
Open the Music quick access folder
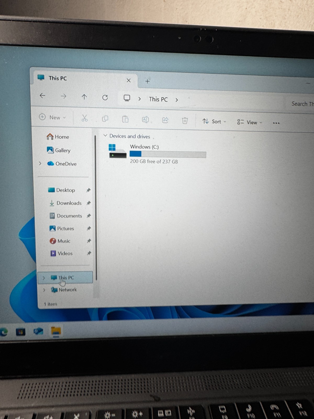(60, 241)
